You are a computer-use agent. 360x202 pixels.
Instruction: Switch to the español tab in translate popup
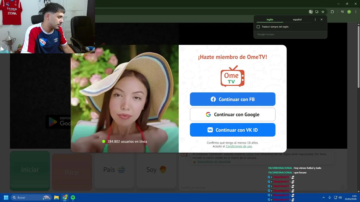click(x=297, y=20)
